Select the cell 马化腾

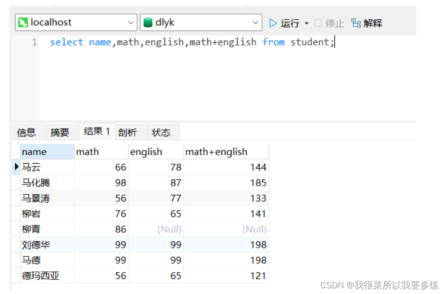coord(47,183)
